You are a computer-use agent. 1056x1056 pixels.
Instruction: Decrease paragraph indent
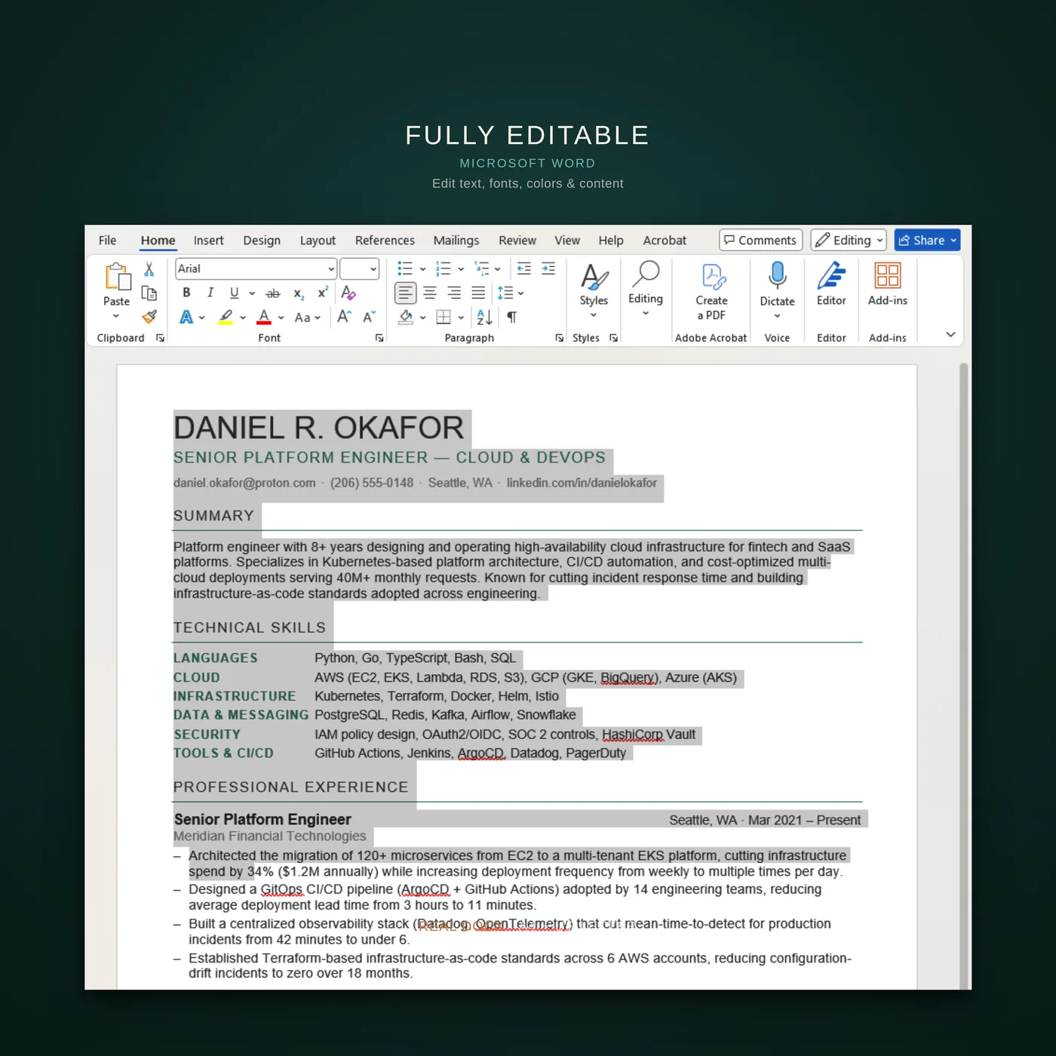[524, 269]
